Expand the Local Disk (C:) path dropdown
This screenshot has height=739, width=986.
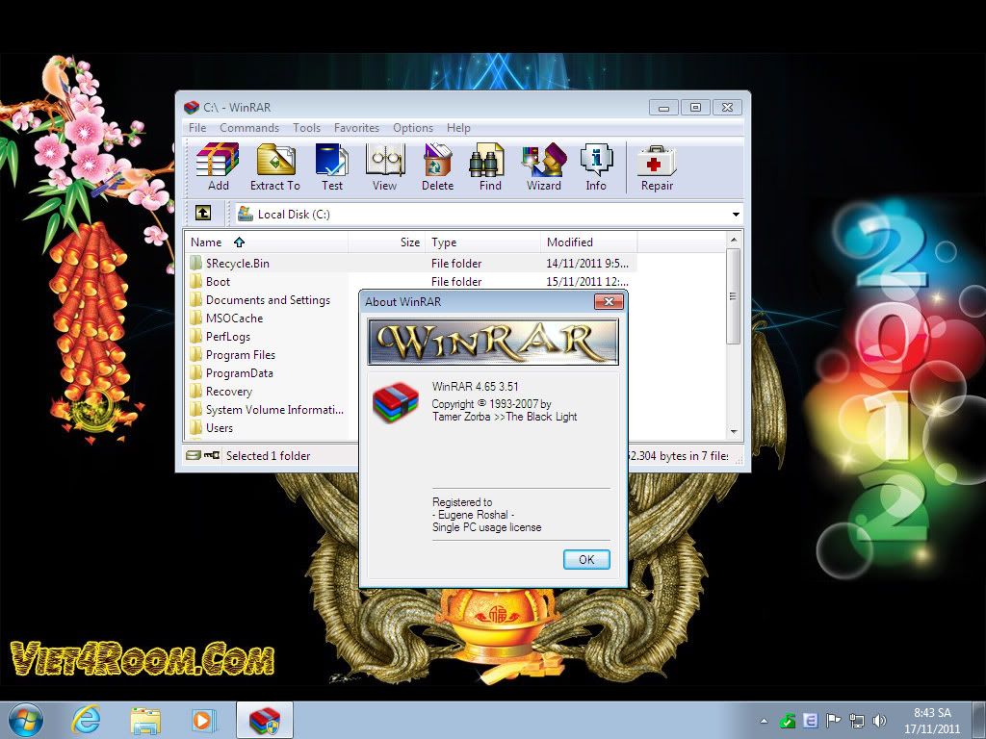(x=735, y=215)
